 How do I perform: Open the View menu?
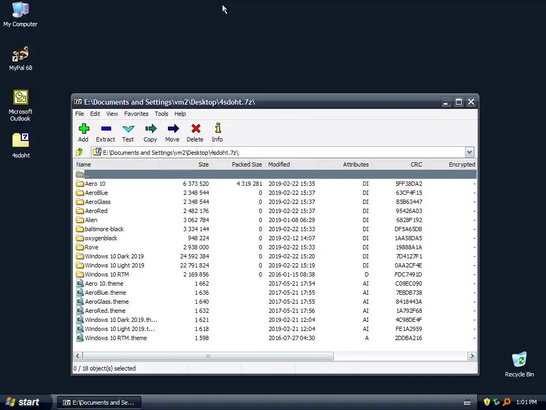coord(112,114)
